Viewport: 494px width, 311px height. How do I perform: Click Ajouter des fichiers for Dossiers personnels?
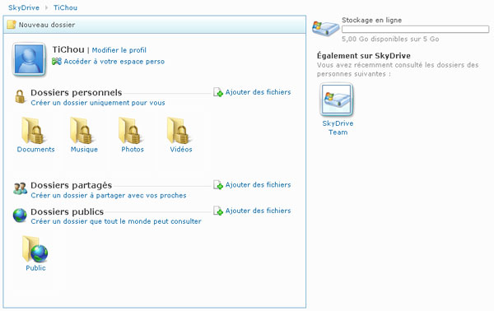point(258,92)
